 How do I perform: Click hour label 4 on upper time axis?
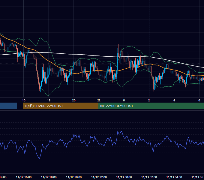[174, 100]
